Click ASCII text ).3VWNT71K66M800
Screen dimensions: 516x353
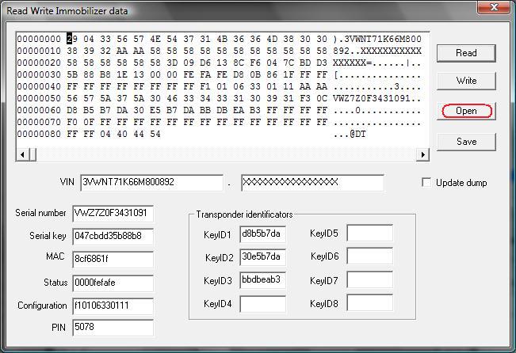coord(377,39)
